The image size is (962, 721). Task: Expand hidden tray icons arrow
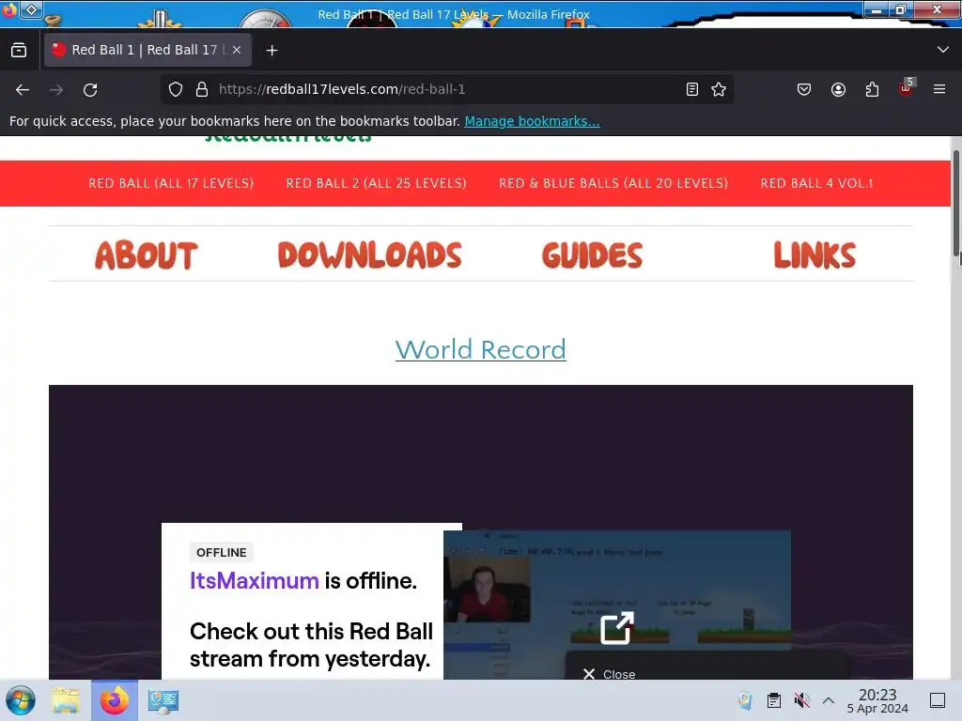pos(829,700)
